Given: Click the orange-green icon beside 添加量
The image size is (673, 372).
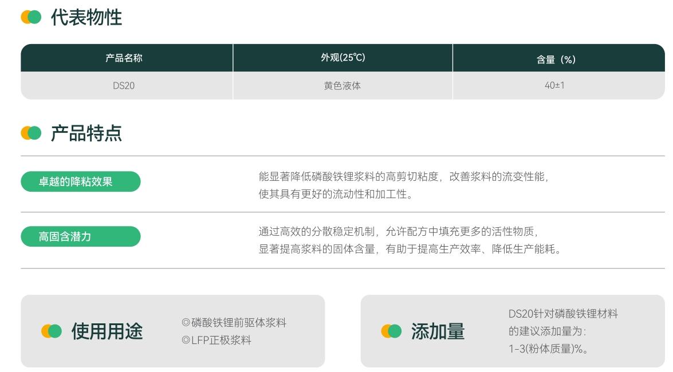Looking at the screenshot, I should pyautogui.click(x=391, y=331).
